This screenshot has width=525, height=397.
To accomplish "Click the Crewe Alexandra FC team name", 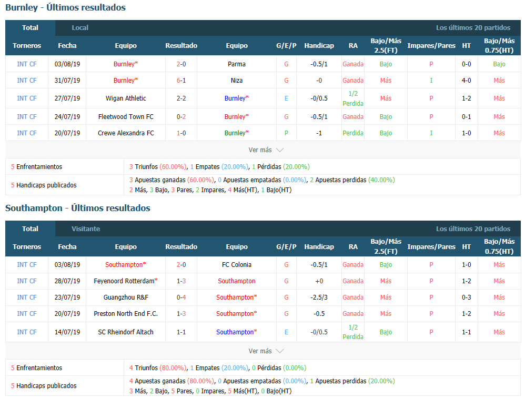I will [126, 133].
